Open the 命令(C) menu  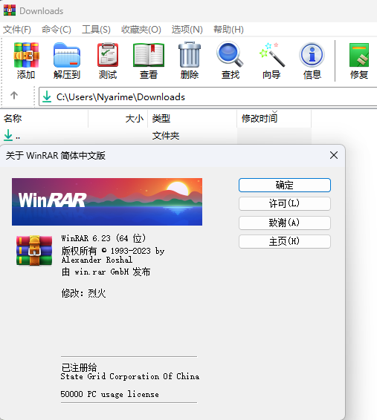(x=57, y=29)
